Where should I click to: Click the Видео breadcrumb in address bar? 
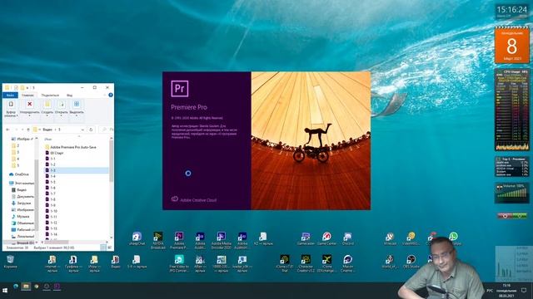click(47, 130)
